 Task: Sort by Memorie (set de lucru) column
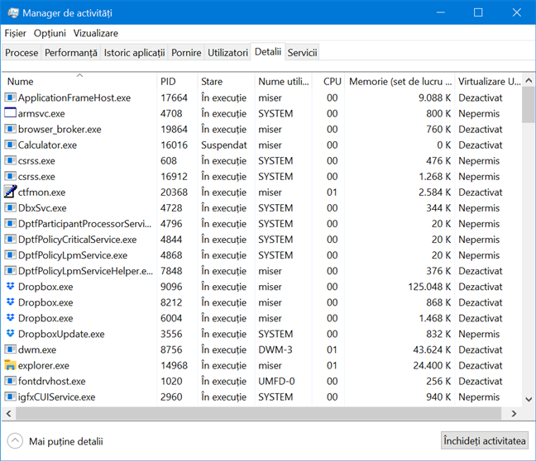coord(400,81)
